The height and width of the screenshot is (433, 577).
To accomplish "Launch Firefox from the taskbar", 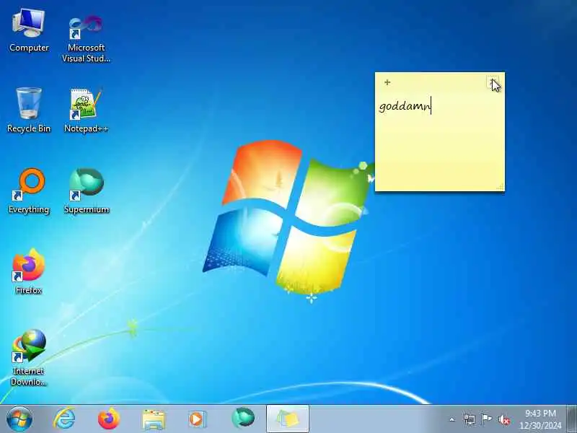I will point(109,419).
